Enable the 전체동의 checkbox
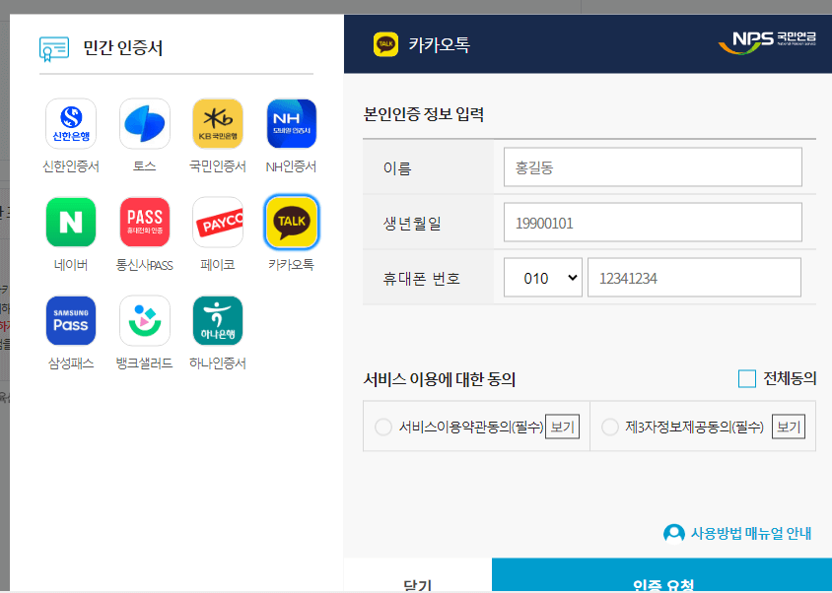 pyautogui.click(x=748, y=377)
